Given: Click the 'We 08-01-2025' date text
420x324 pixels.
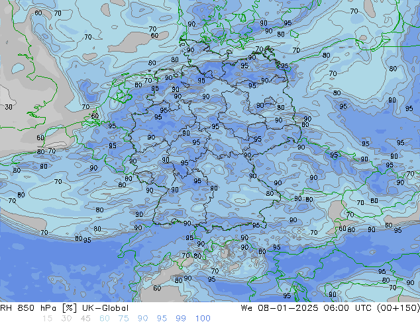Looking at the screenshot, I should tap(280, 308).
